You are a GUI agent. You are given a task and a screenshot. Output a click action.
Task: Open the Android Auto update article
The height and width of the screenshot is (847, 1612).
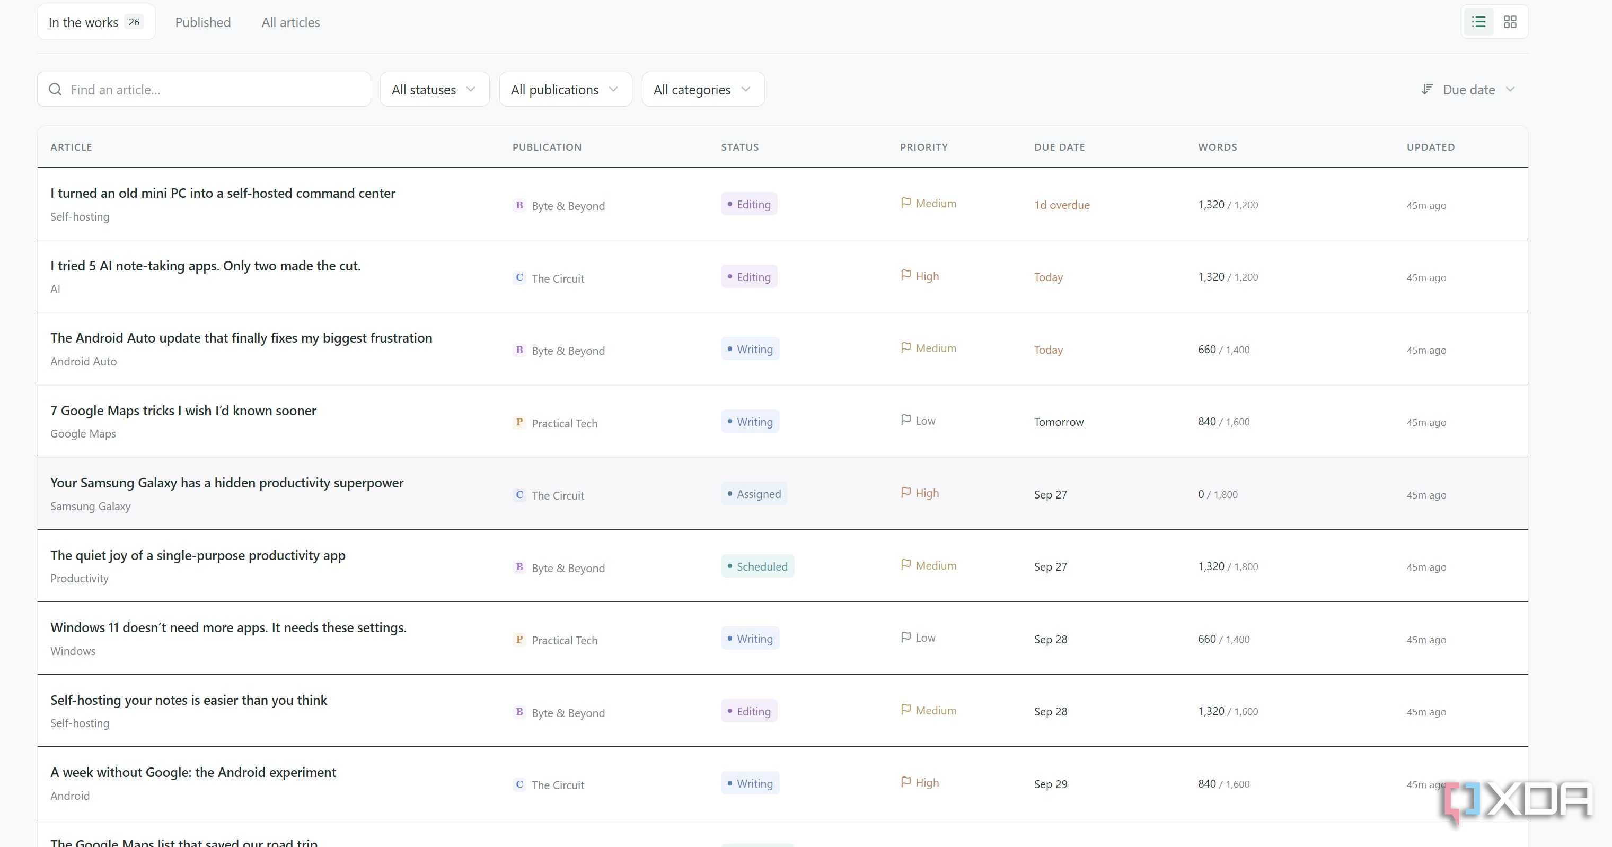click(241, 338)
